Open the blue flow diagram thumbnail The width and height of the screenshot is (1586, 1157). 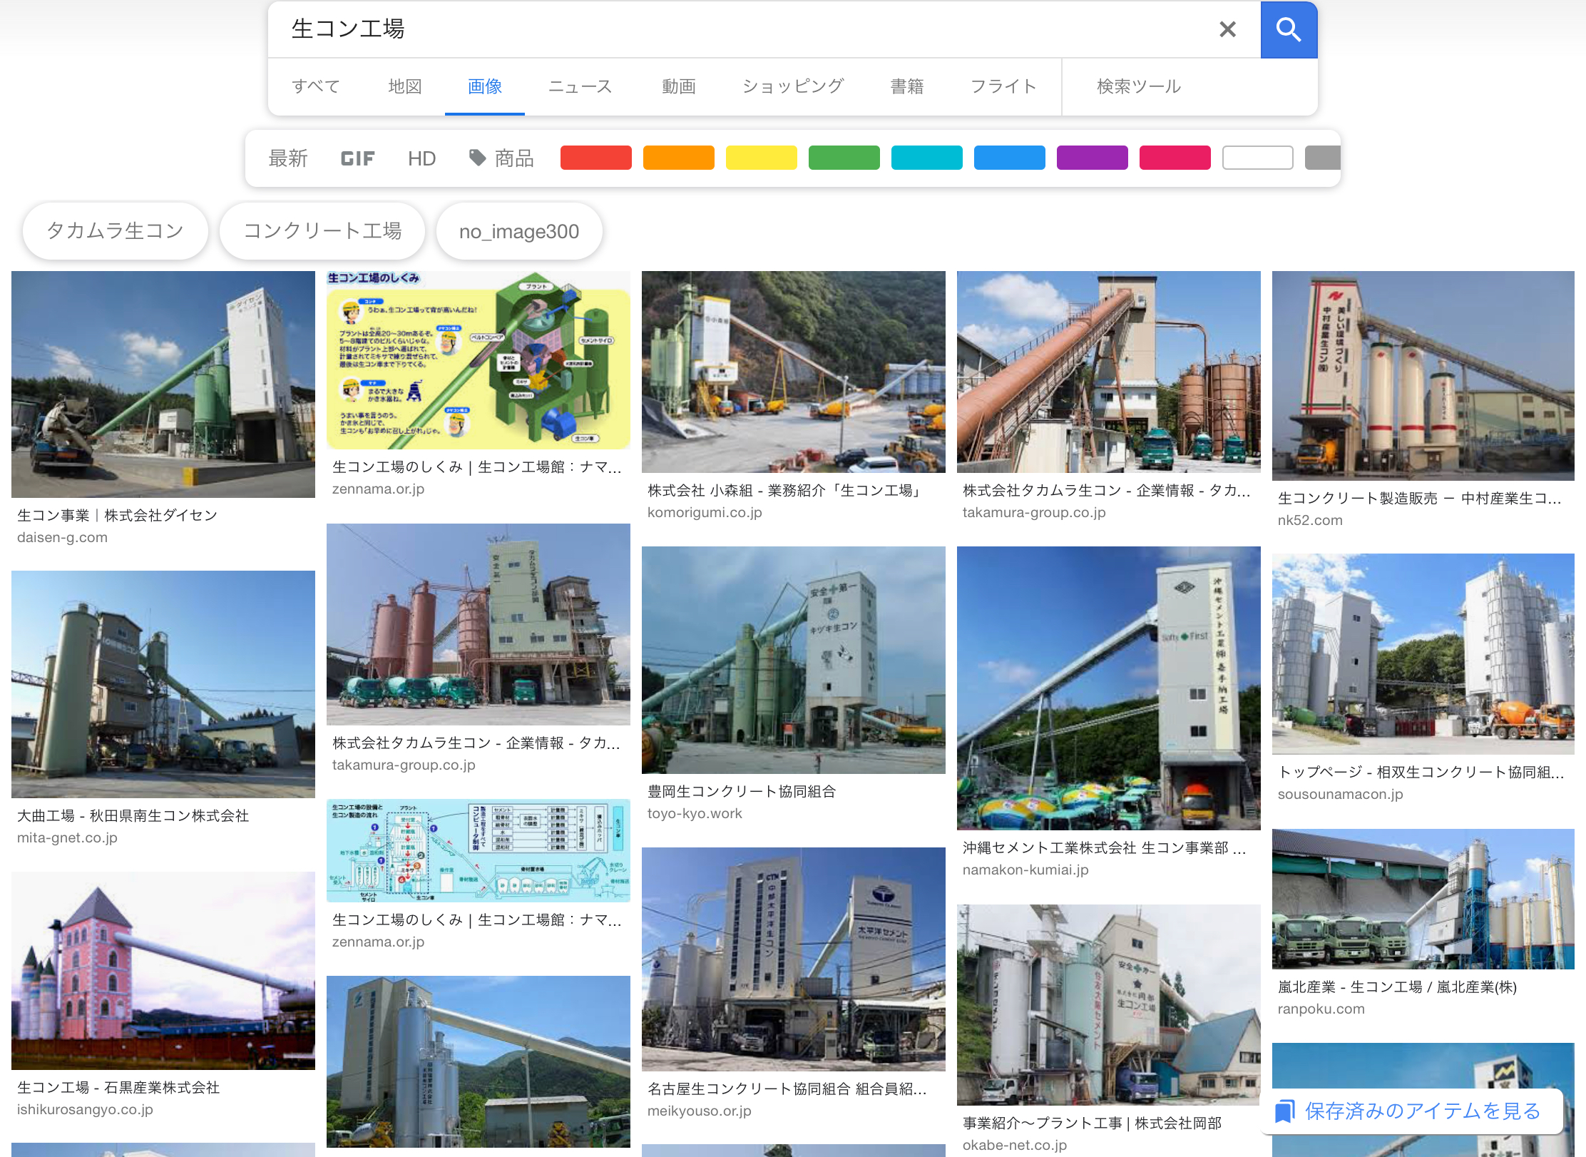coord(479,851)
